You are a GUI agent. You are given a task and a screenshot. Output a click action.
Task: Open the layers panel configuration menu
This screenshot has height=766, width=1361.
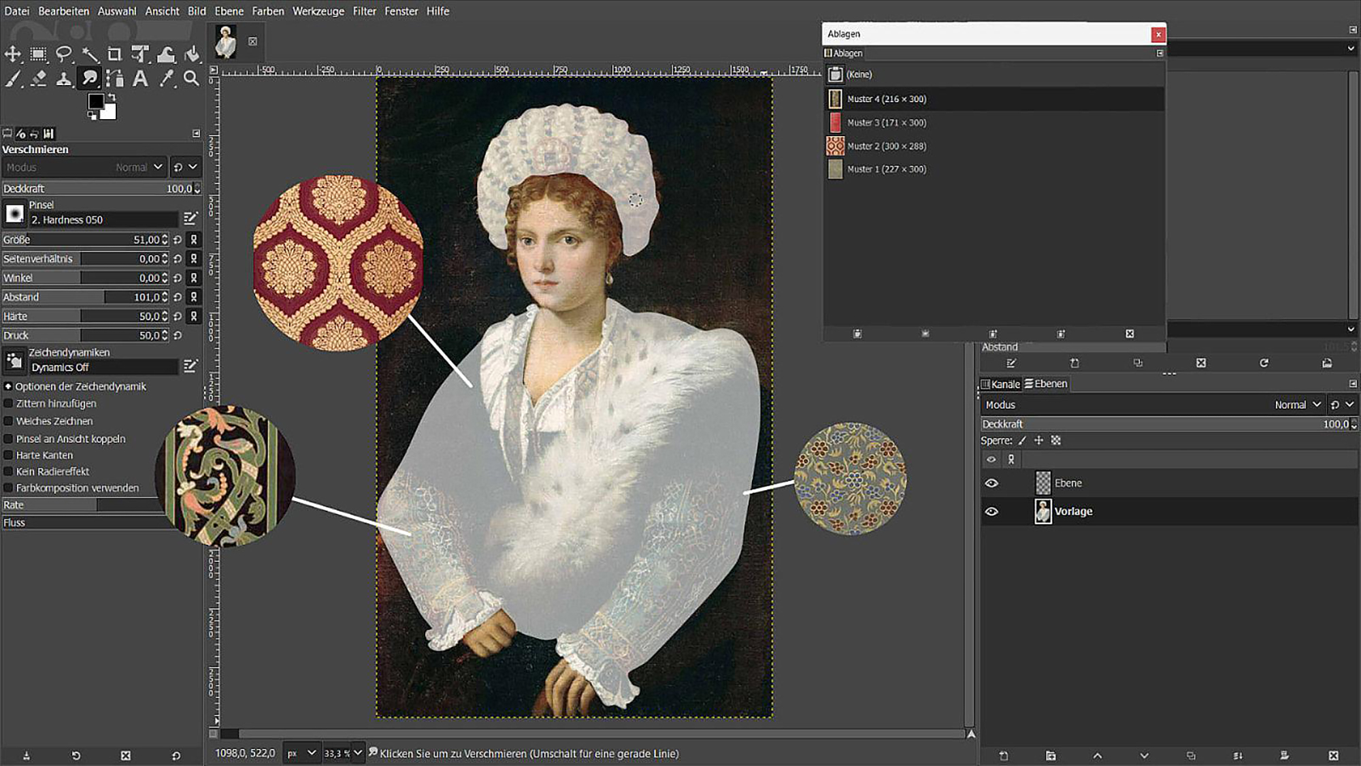1353,383
